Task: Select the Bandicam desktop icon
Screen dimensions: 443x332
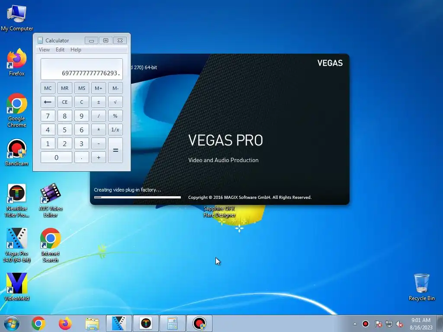Action: point(17,153)
